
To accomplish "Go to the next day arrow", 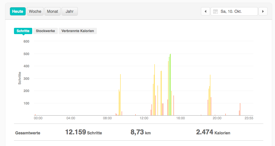I will 263,11.
